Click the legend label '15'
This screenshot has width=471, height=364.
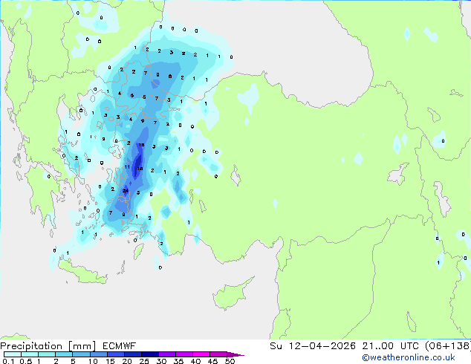[x=110, y=361]
